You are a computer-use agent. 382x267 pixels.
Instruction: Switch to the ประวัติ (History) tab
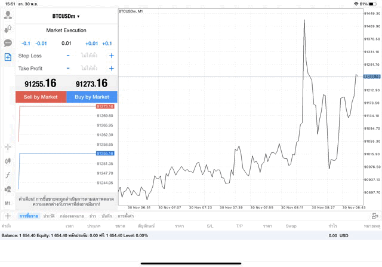click(49, 216)
